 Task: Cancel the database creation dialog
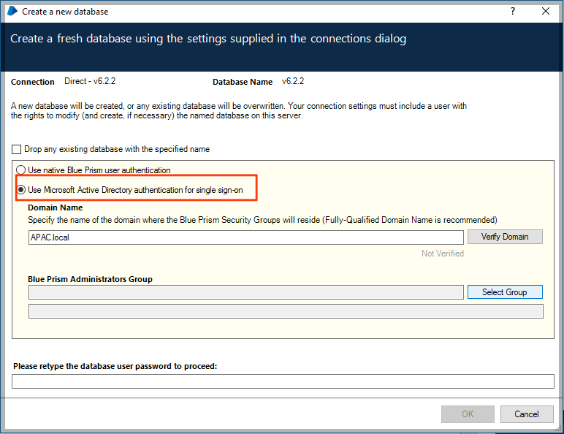coord(526,414)
